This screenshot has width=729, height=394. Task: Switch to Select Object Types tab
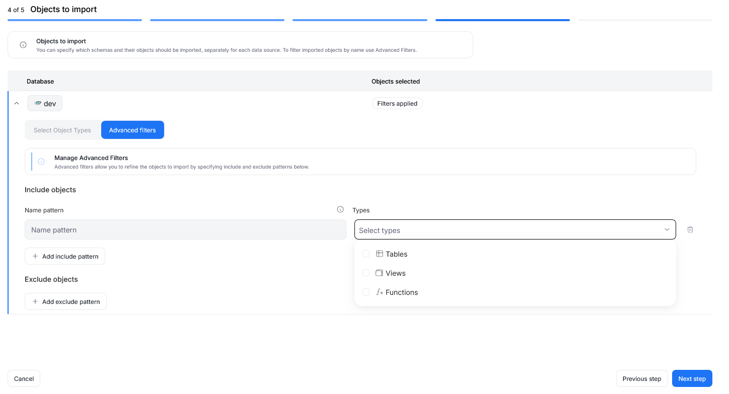coord(62,130)
